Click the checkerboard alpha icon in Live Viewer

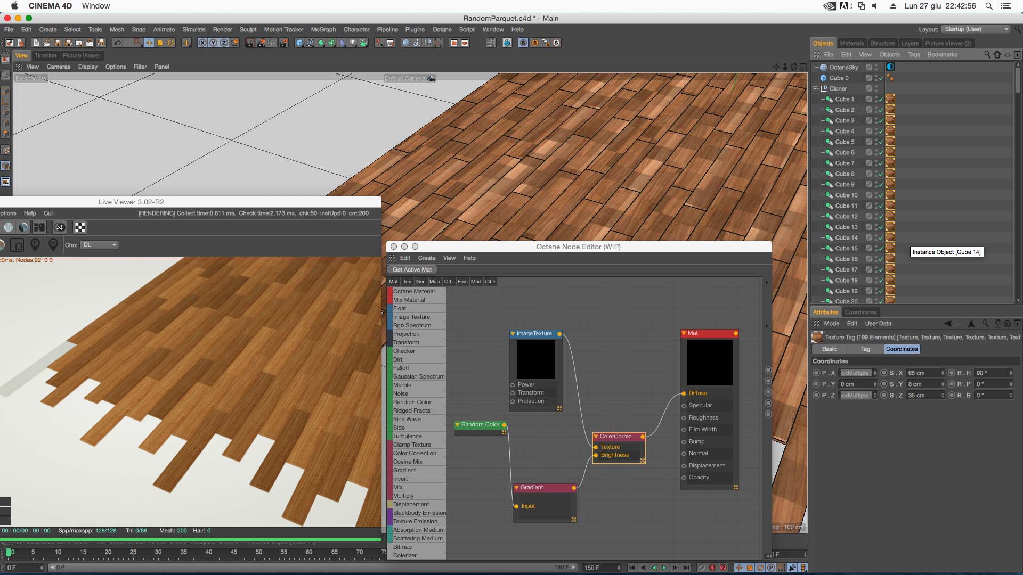click(x=80, y=227)
